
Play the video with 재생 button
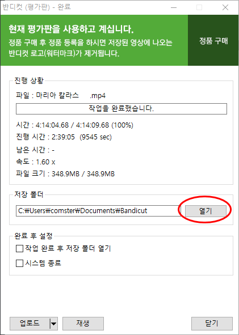coord(83,323)
